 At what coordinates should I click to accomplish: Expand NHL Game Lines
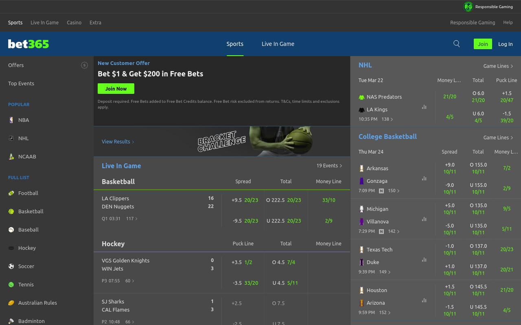(498, 66)
